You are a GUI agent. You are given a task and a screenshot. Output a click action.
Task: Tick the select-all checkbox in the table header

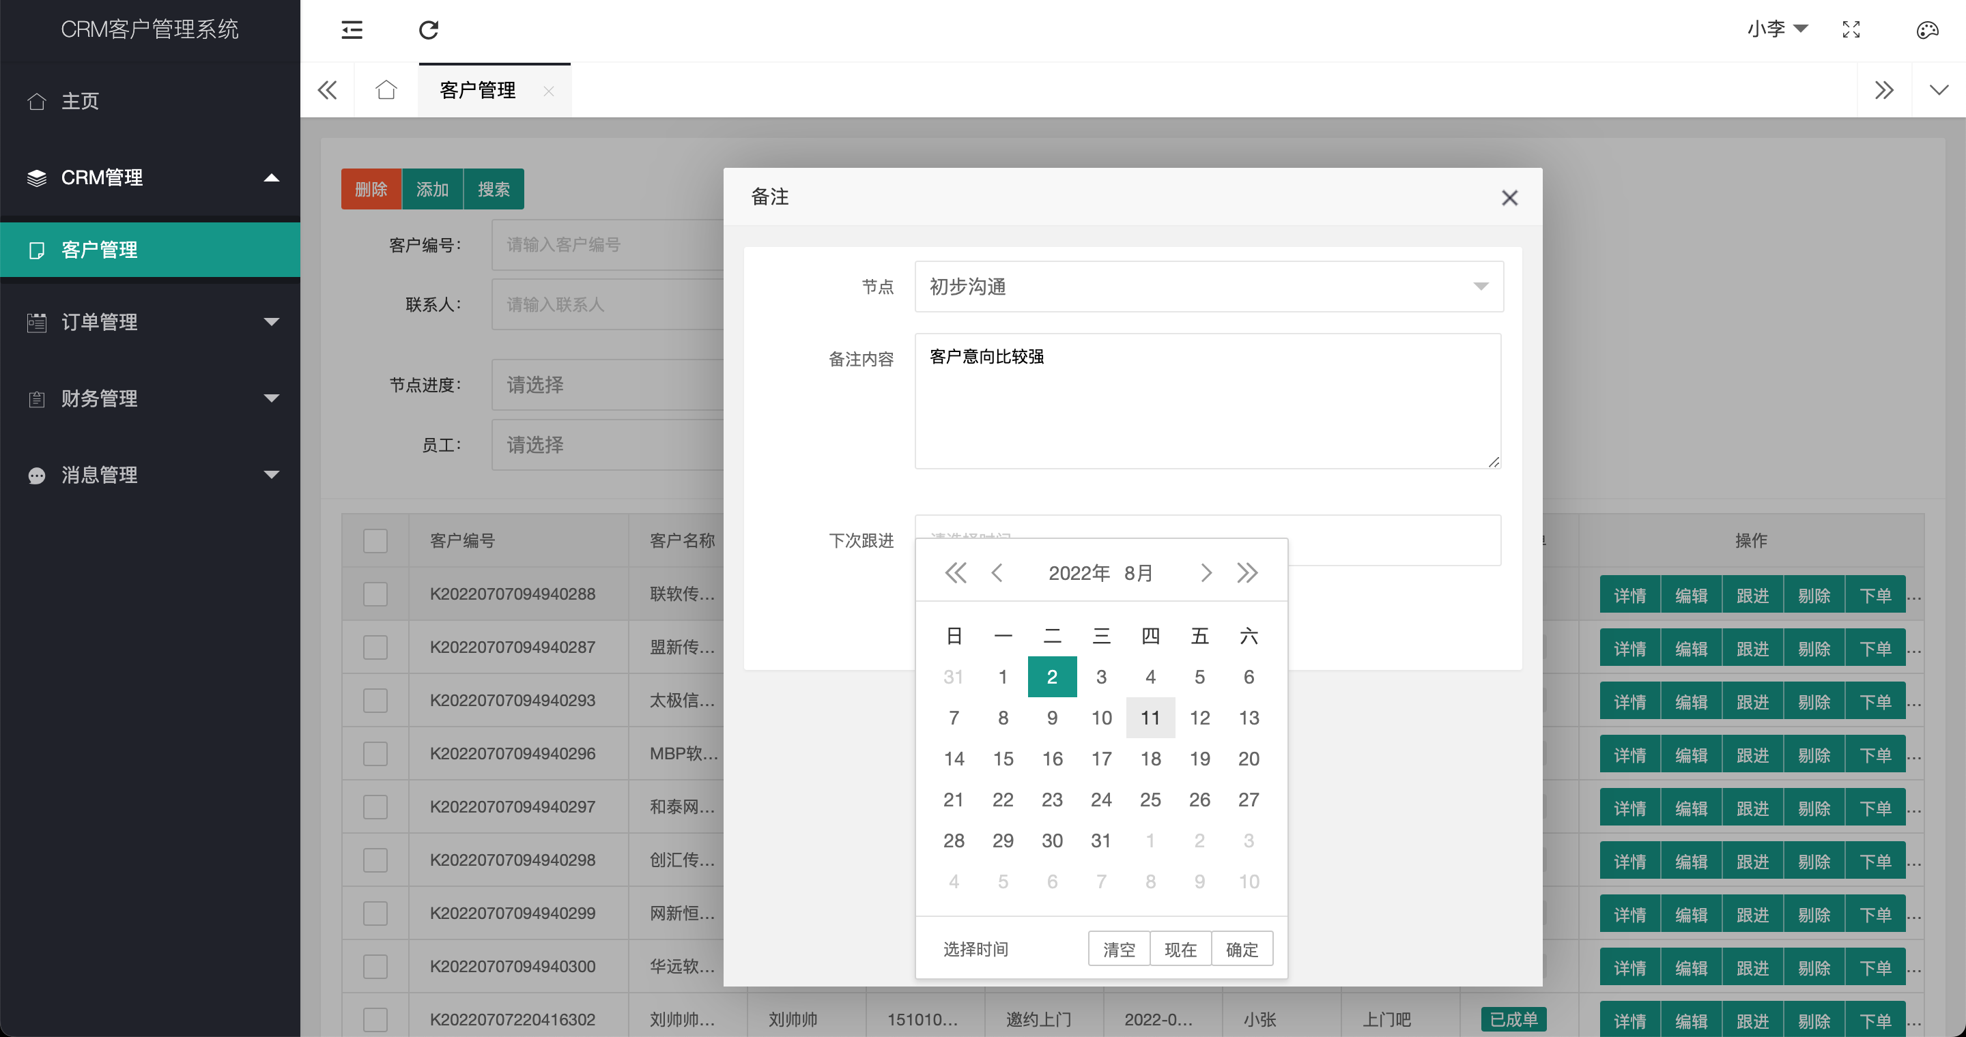(375, 540)
